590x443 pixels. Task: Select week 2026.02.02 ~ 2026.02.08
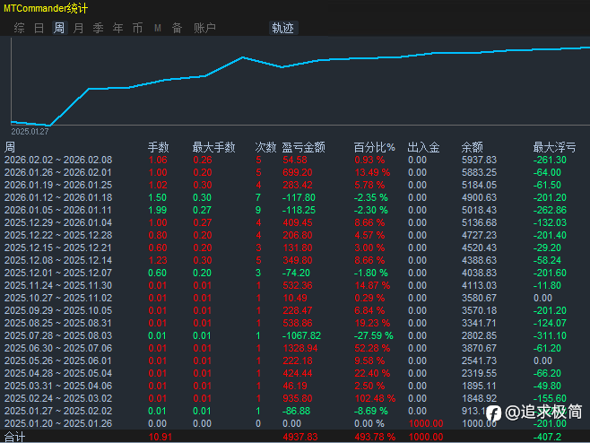click(58, 160)
